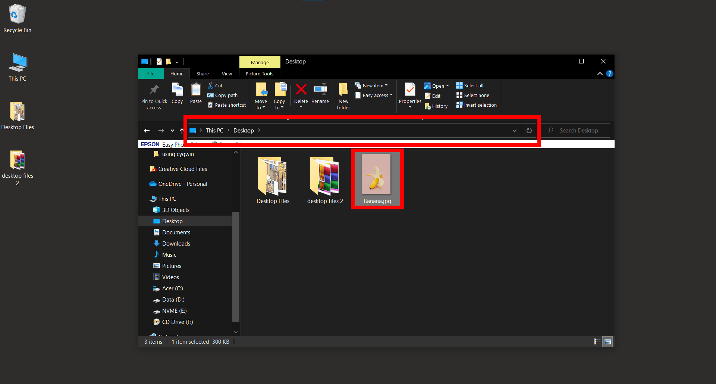Image resolution: width=716 pixels, height=384 pixels.
Task: Open the Picture Tools tab
Action: click(x=259, y=74)
